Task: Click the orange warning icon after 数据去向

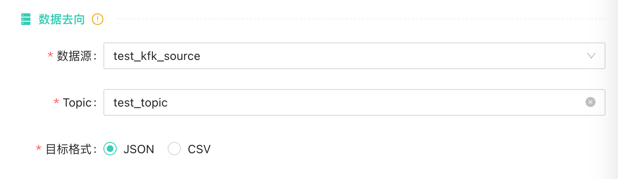Action: click(x=98, y=19)
